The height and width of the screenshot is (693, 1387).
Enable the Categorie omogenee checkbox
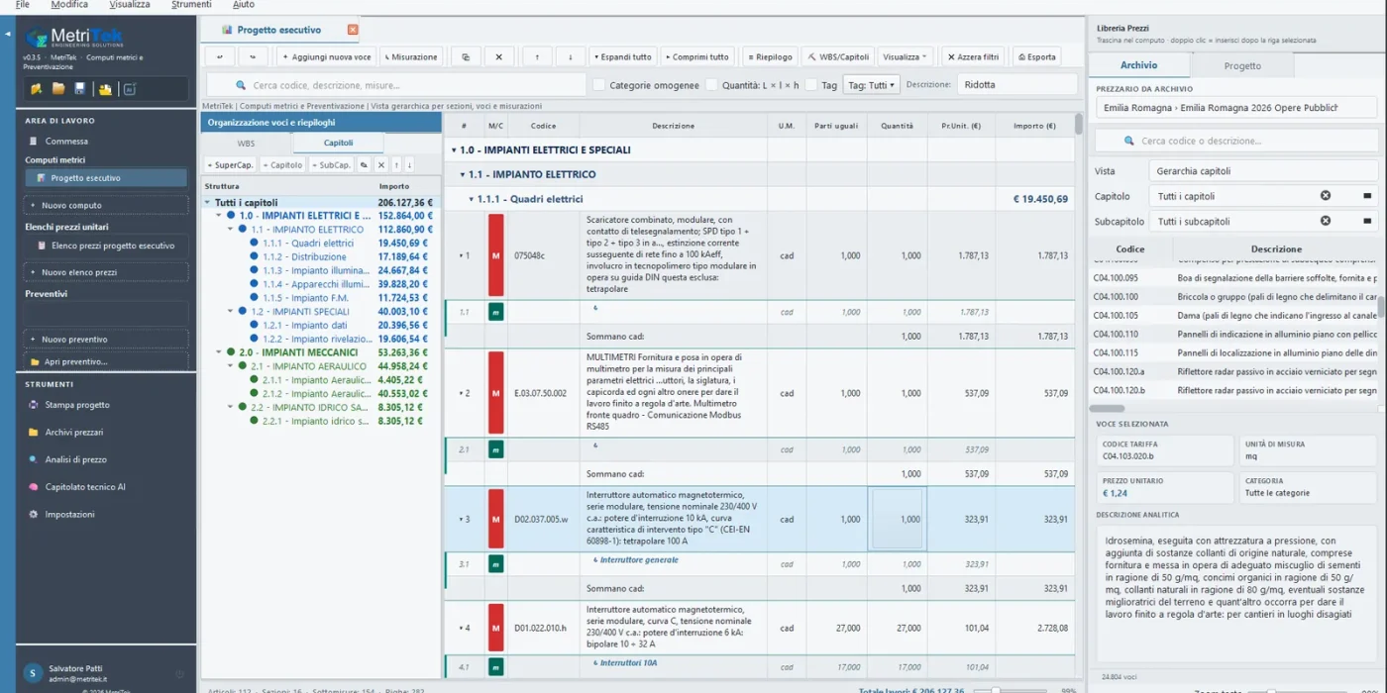(x=598, y=85)
